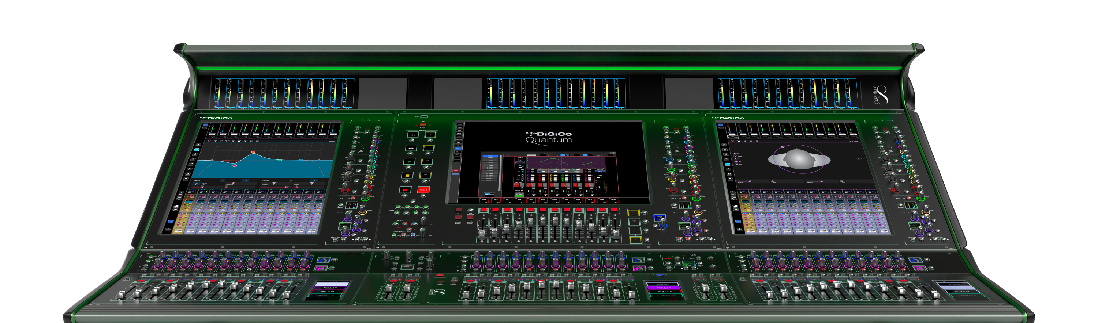The width and height of the screenshot is (1098, 323).
Task: Trigger the green play macro button
Action: pos(410,161)
